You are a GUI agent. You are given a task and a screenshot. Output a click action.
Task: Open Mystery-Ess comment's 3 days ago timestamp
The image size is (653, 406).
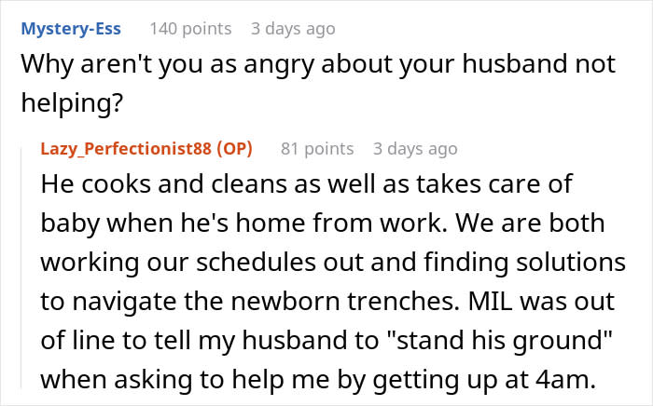click(x=292, y=29)
